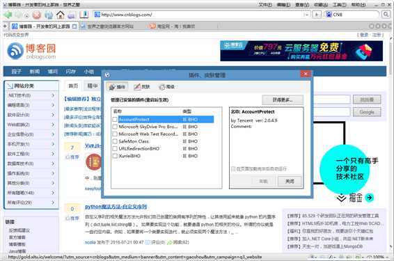
Task: Open the 查看(V) menu
Action: point(302,4)
